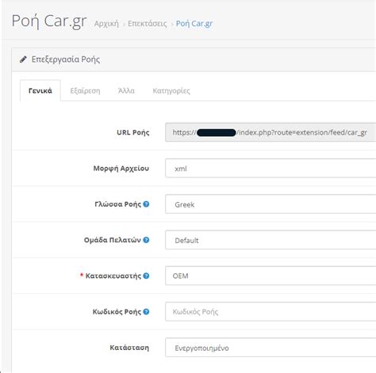This screenshot has height=373, width=376.
Task: Click help icon next to Κωδικός Ροής
Action: coord(146,312)
